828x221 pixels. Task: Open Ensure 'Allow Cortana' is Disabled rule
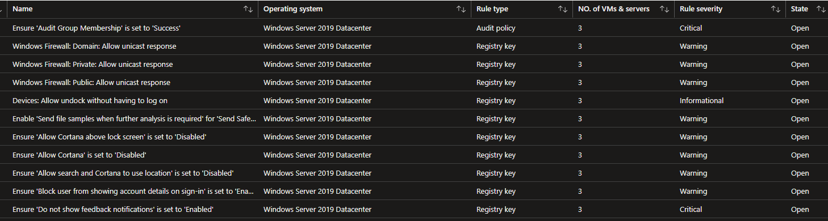[x=80, y=155]
